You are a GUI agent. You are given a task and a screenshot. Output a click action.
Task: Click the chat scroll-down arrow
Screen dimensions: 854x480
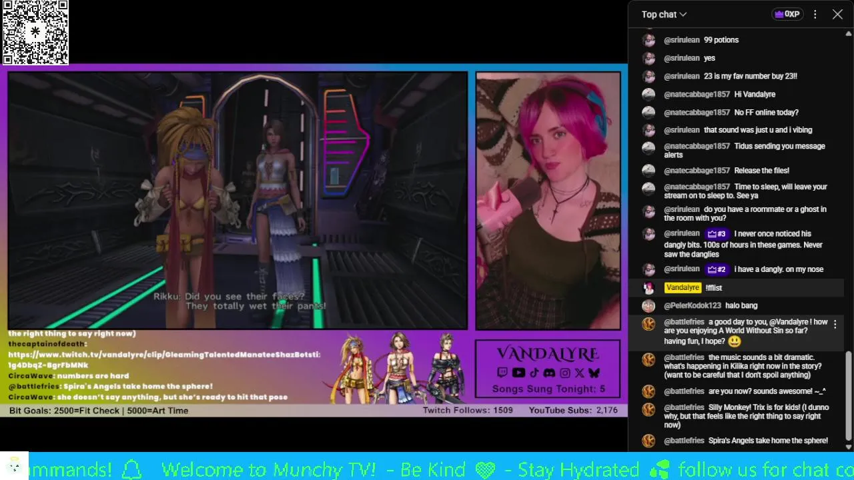coord(849,447)
